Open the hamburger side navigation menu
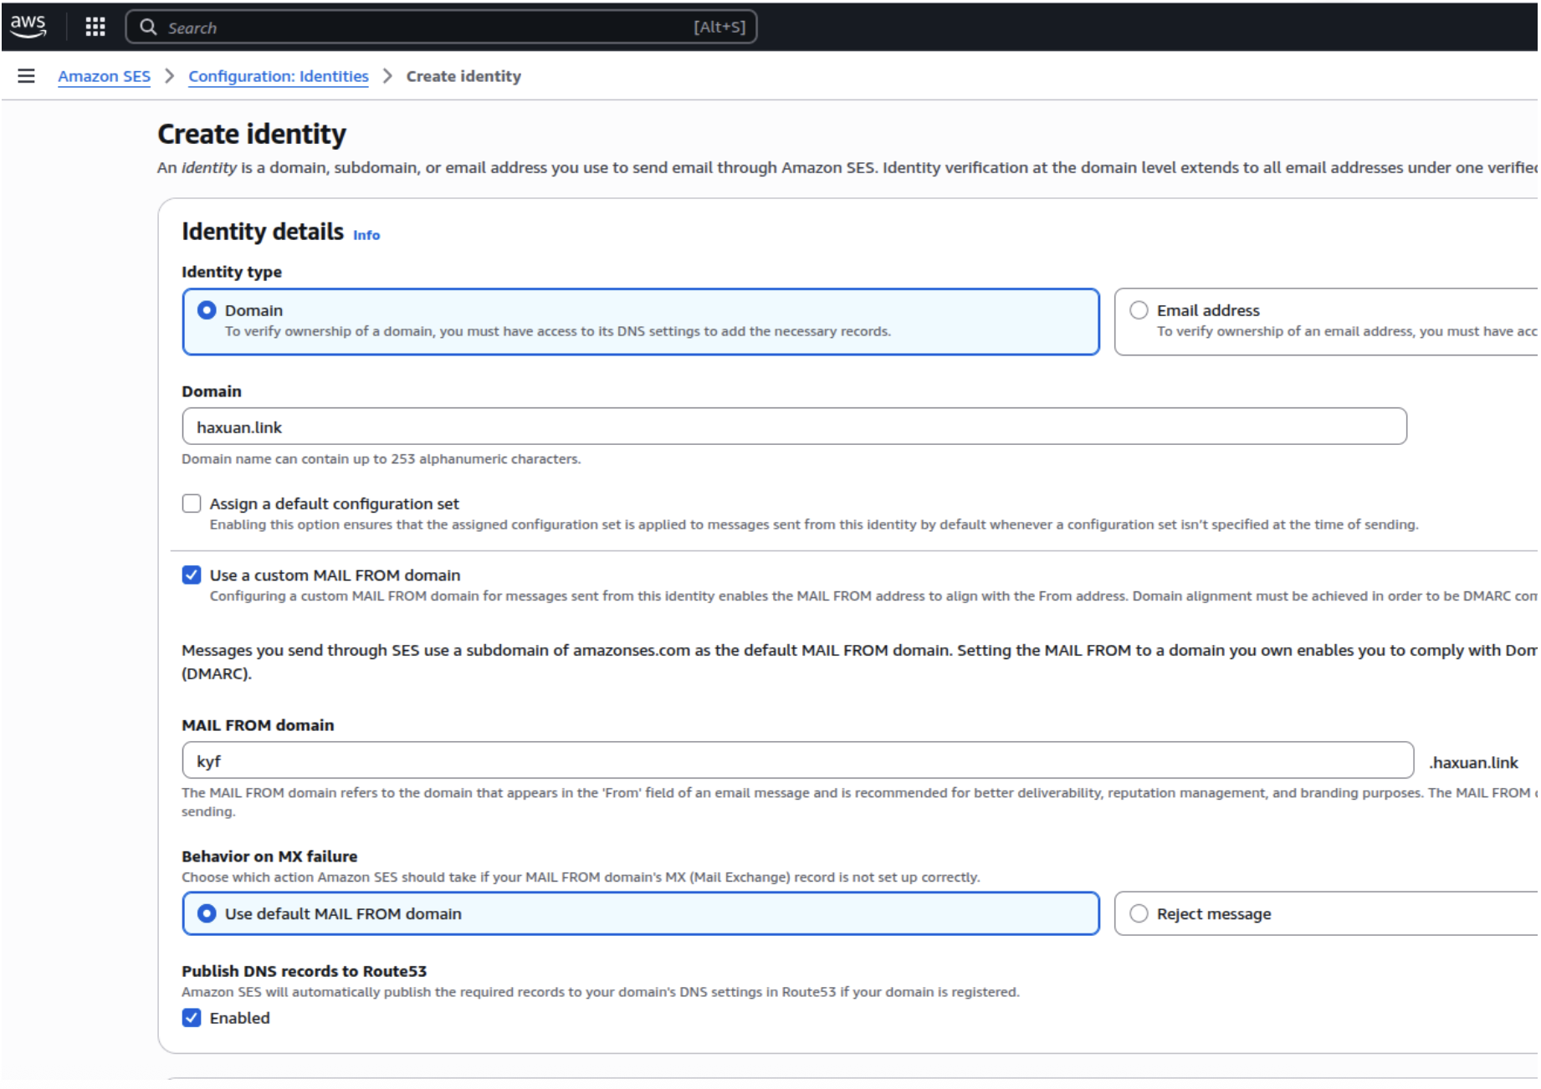Image resolution: width=1541 pixels, height=1089 pixels. pos(26,76)
